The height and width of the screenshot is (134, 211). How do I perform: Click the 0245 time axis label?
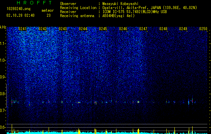(x=103, y=29)
